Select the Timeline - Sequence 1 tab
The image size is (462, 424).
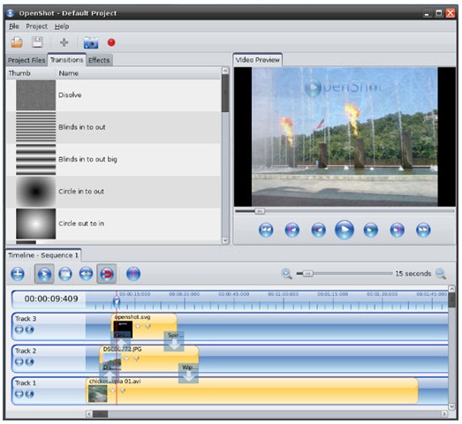[43, 255]
